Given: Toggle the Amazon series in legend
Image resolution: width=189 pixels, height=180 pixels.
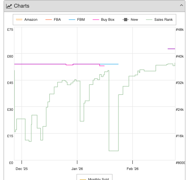Looking at the screenshot, I should 27,20.
